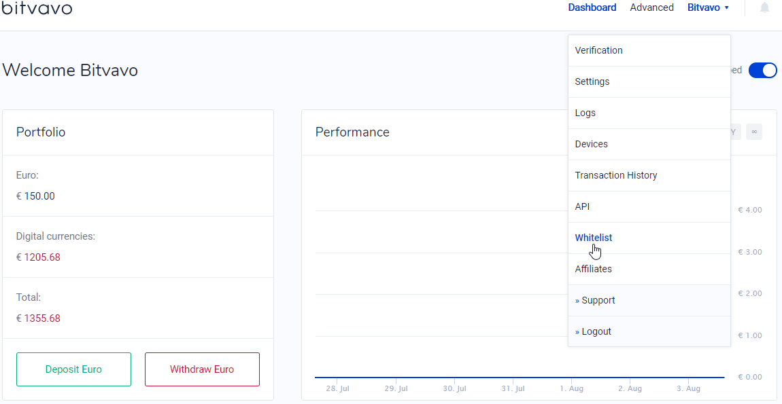Screen dimensions: 782x404
Task: Select Devices from the account menu
Action: [x=592, y=144]
